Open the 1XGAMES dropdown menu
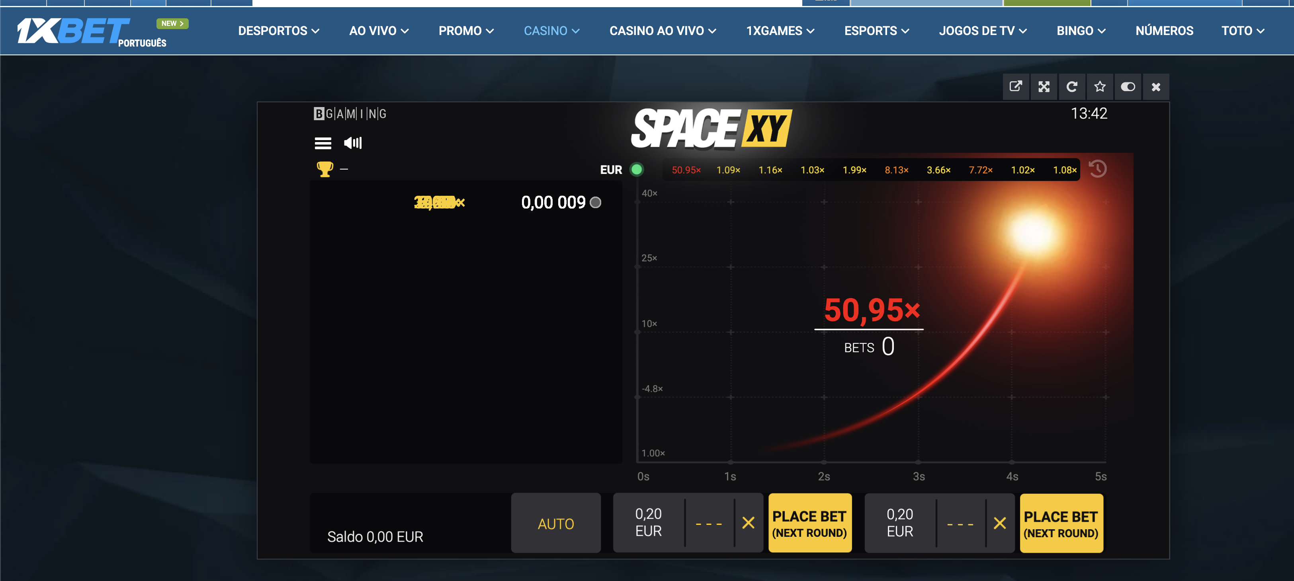1294x581 pixels. click(780, 31)
